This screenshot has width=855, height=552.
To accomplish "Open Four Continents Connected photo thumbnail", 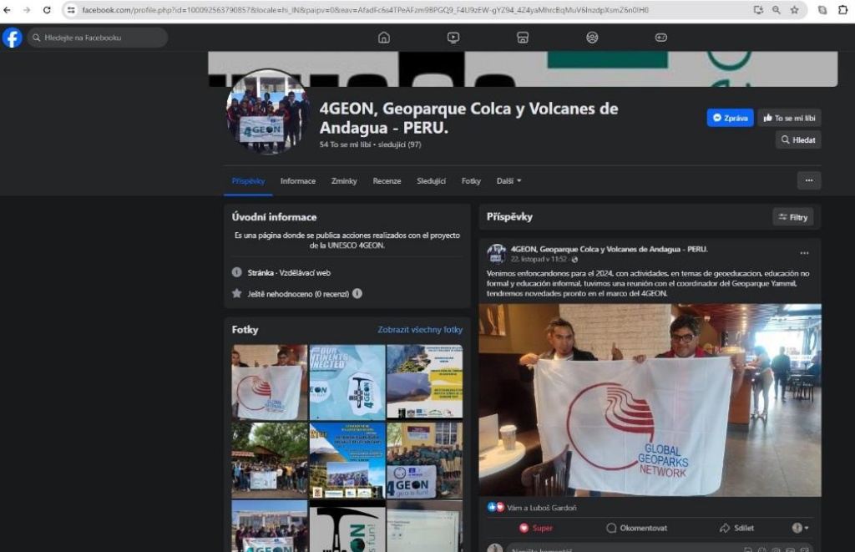I will point(347,382).
